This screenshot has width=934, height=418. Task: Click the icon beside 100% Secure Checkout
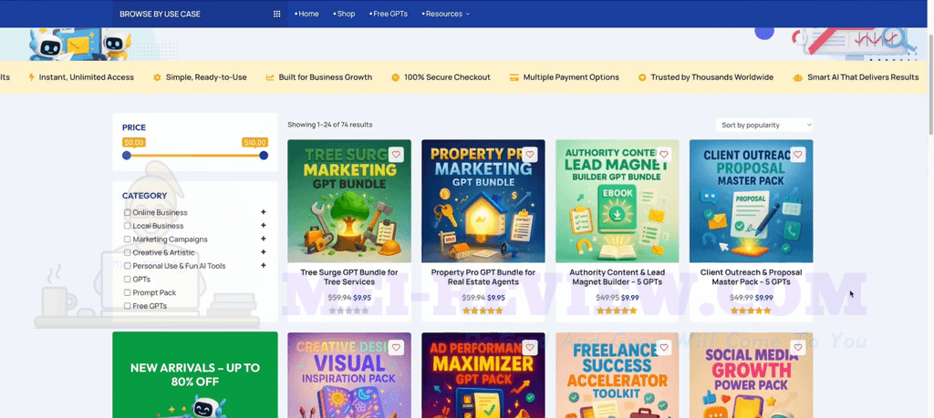coord(396,77)
